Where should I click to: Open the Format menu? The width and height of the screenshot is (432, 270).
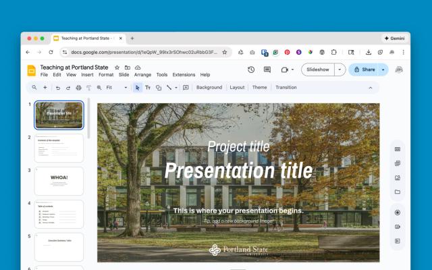[x=106, y=75]
